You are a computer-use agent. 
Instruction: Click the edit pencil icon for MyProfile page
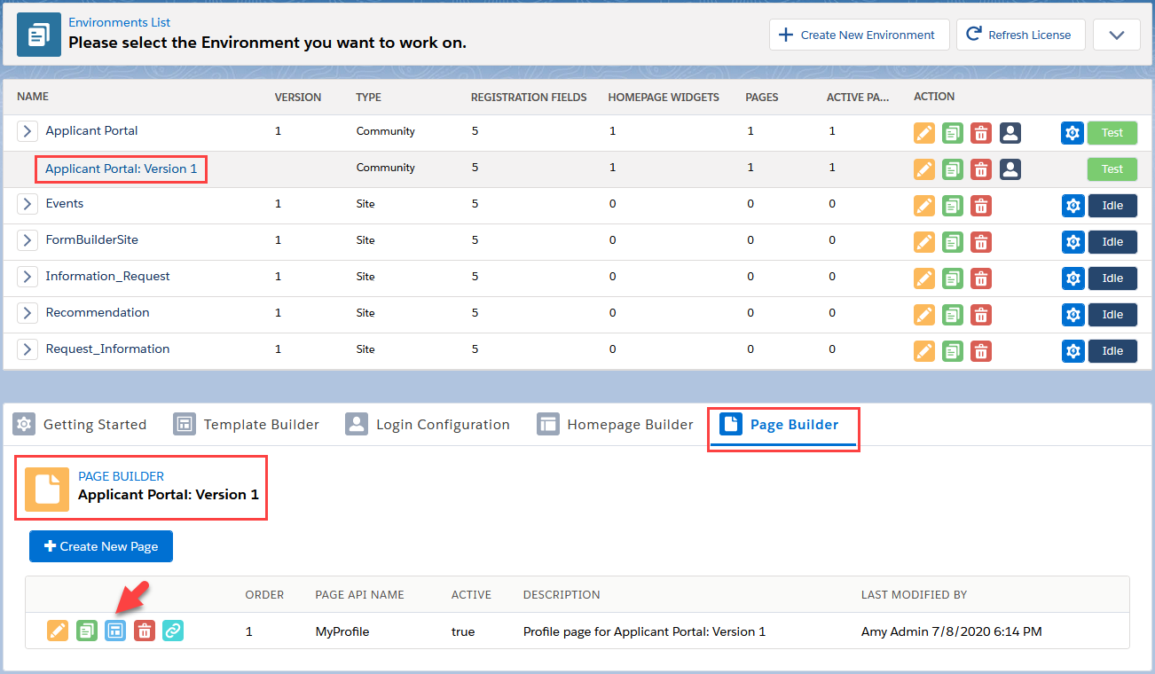click(58, 631)
